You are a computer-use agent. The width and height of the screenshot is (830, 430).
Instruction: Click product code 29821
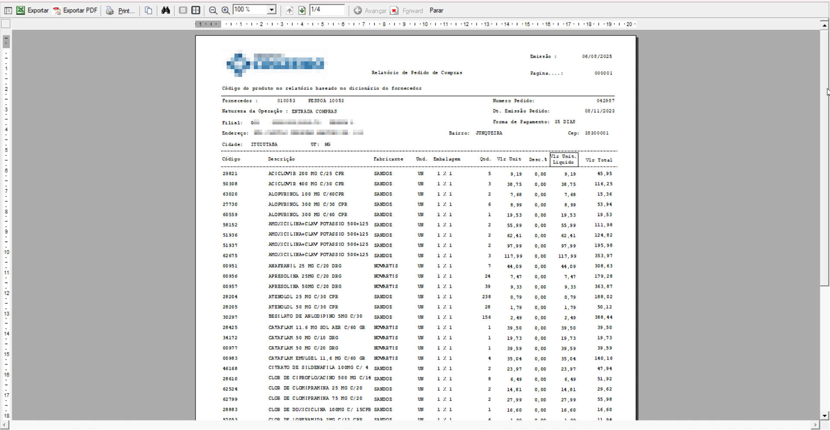click(x=230, y=174)
